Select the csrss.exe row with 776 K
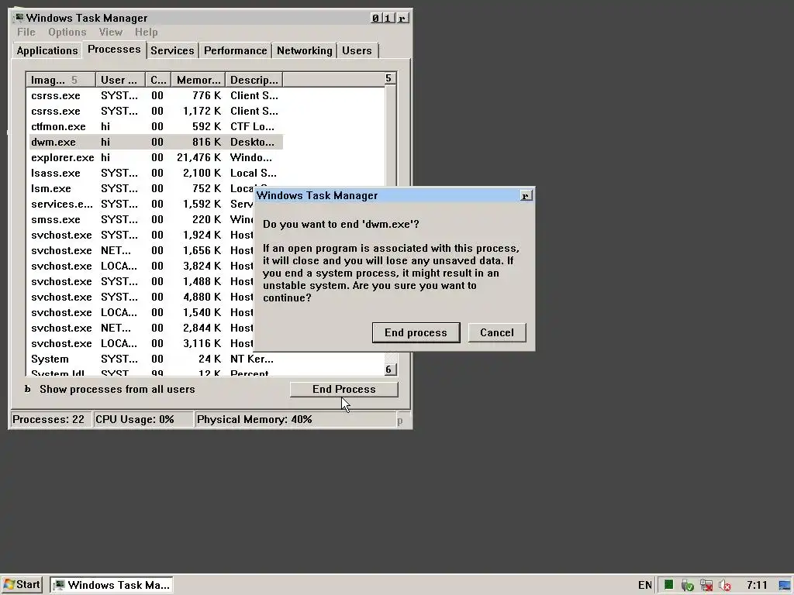The image size is (794, 595). (156, 95)
